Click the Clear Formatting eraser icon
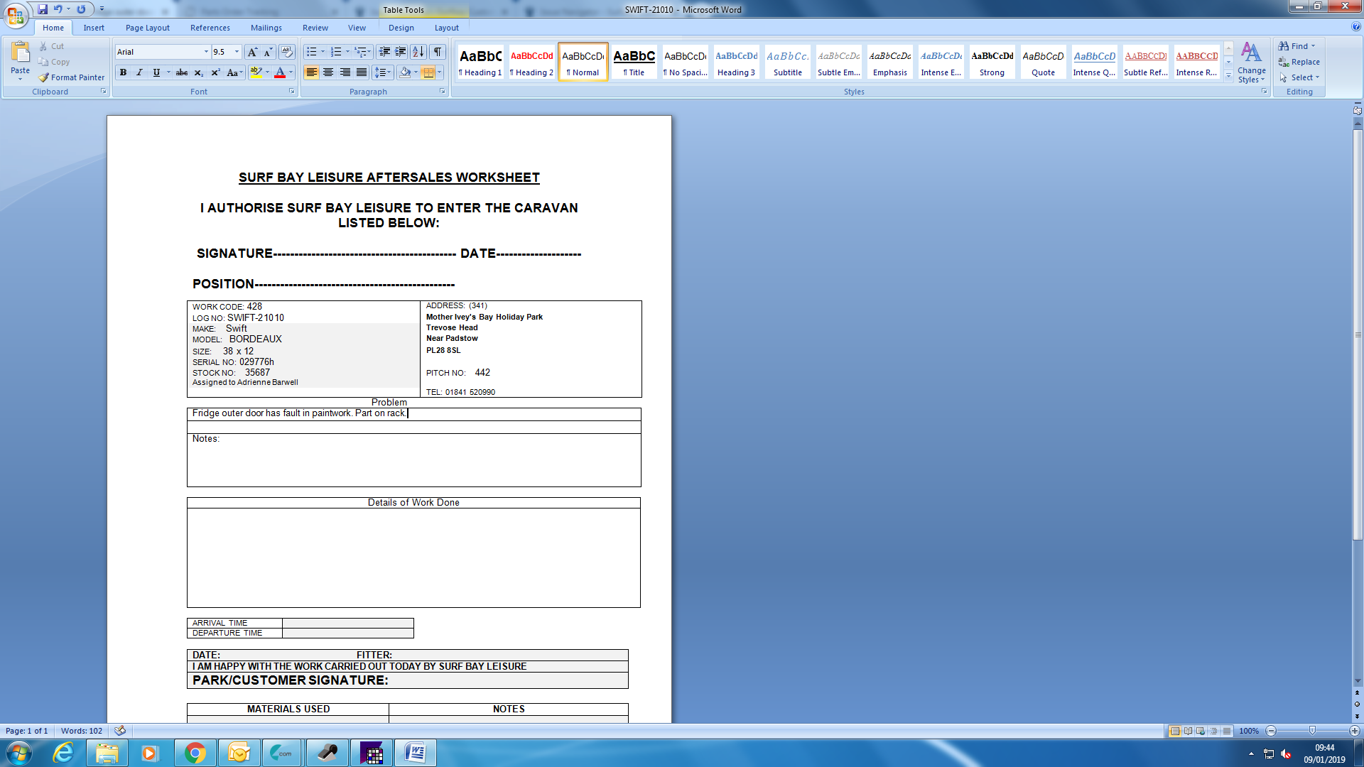This screenshot has height=767, width=1364. [287, 52]
